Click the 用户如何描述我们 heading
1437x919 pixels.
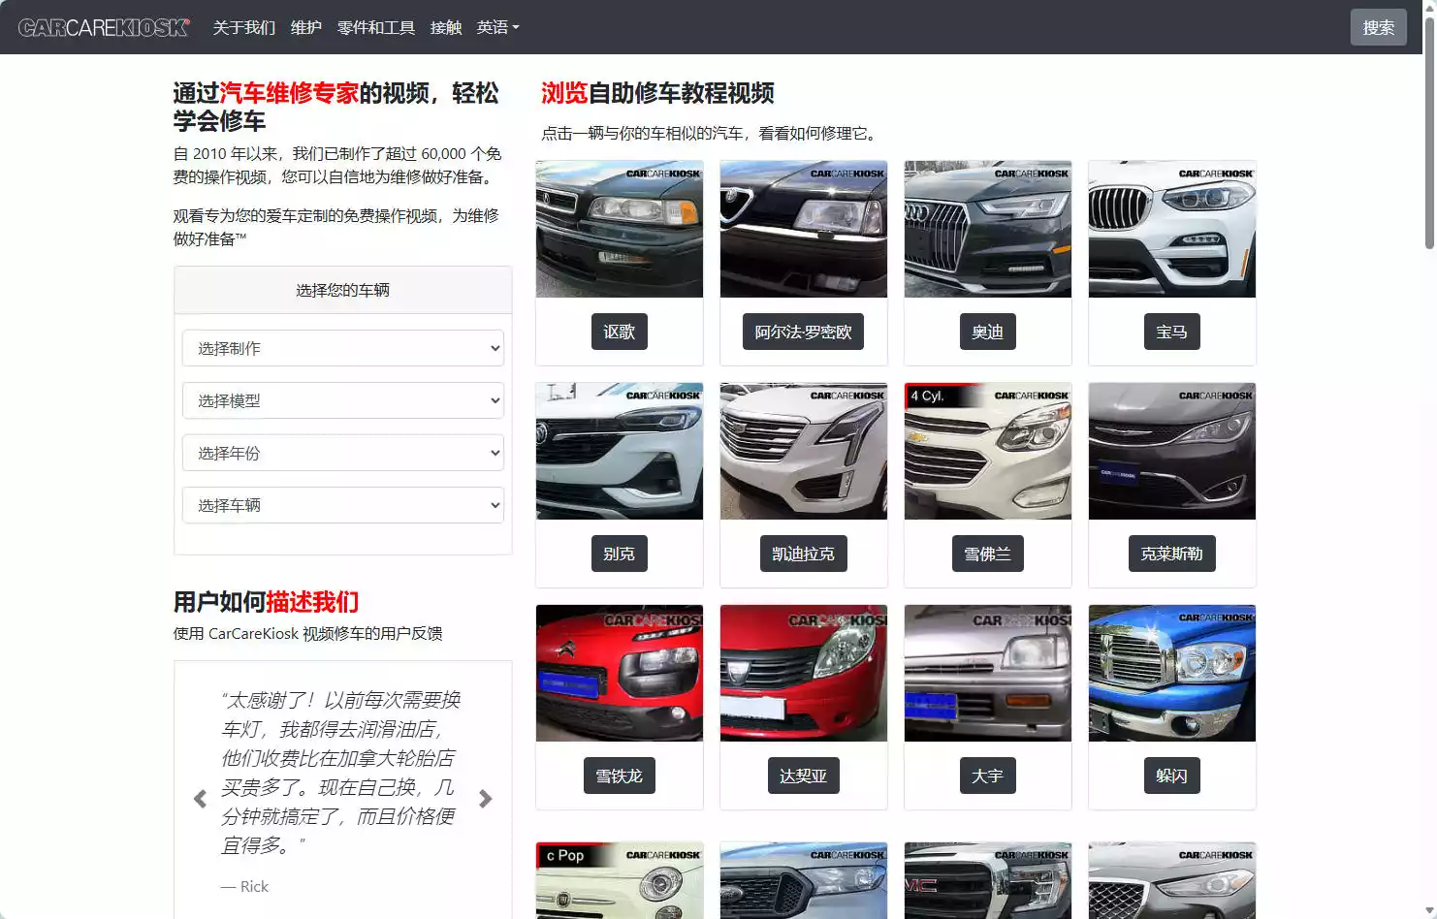click(266, 602)
